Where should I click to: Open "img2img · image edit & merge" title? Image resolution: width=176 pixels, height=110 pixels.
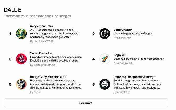tap(134, 77)
